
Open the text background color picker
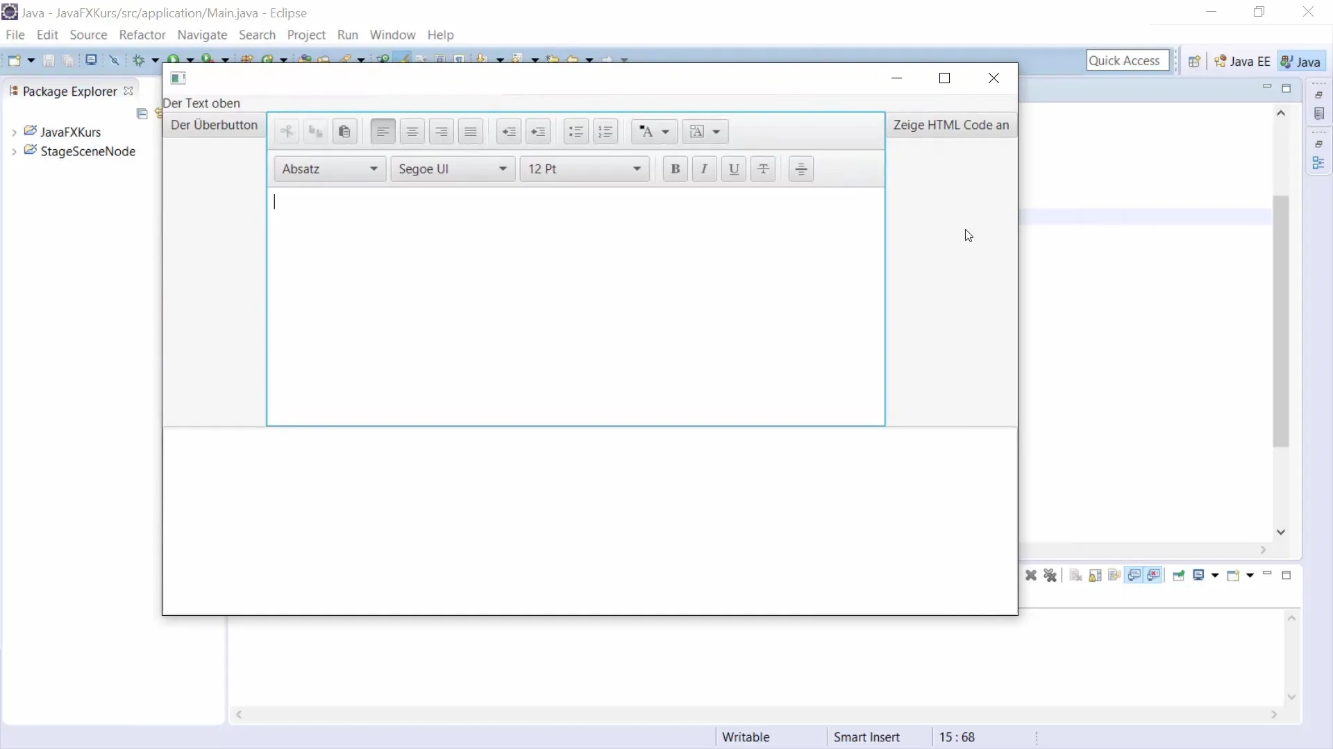point(705,132)
